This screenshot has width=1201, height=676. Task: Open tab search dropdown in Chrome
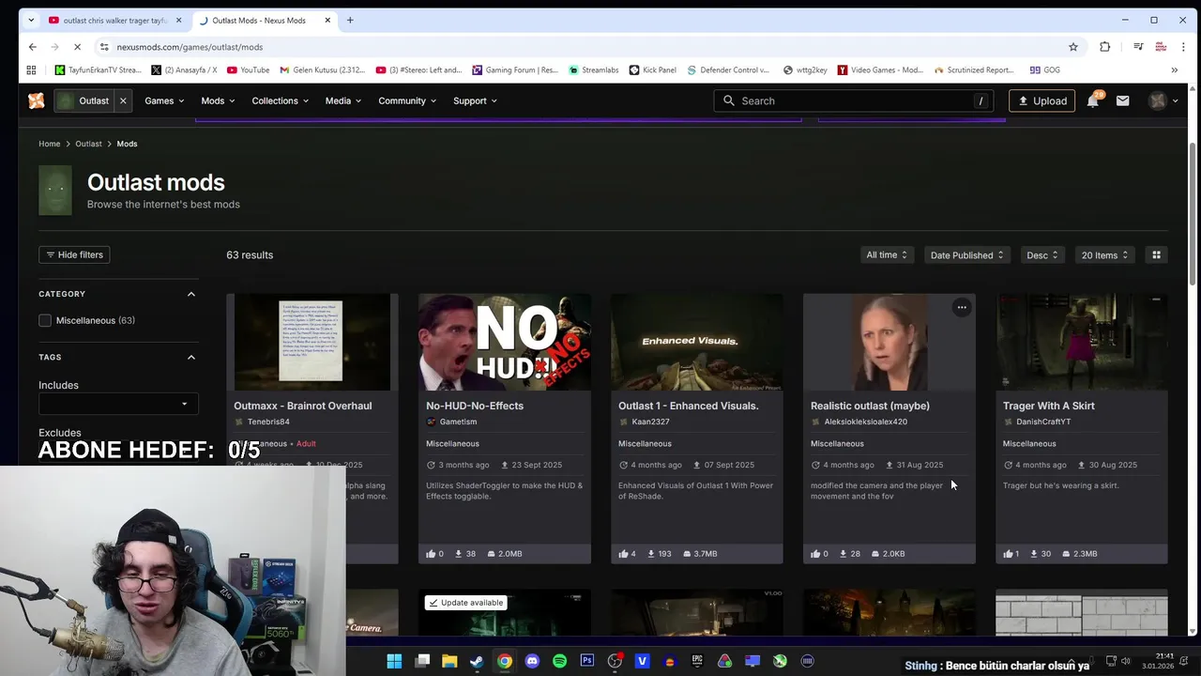[32, 20]
